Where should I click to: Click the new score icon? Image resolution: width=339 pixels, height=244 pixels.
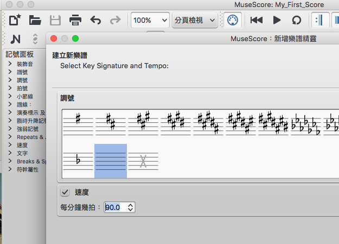pyautogui.click(x=15, y=21)
